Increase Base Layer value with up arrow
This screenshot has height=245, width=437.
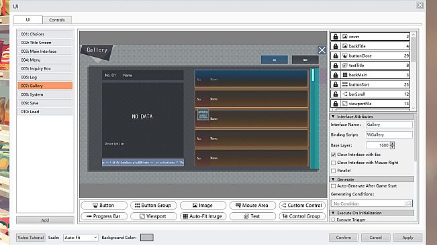[x=393, y=143]
